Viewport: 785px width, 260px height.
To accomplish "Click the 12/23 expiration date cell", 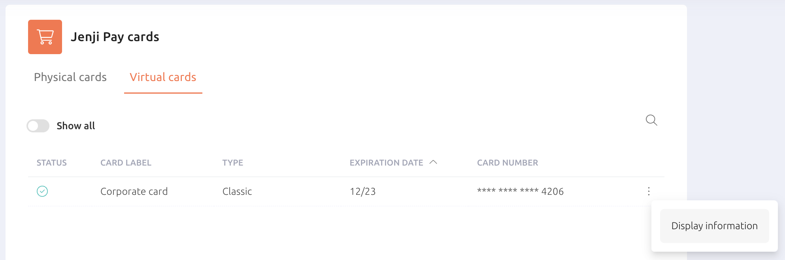I will pos(362,191).
